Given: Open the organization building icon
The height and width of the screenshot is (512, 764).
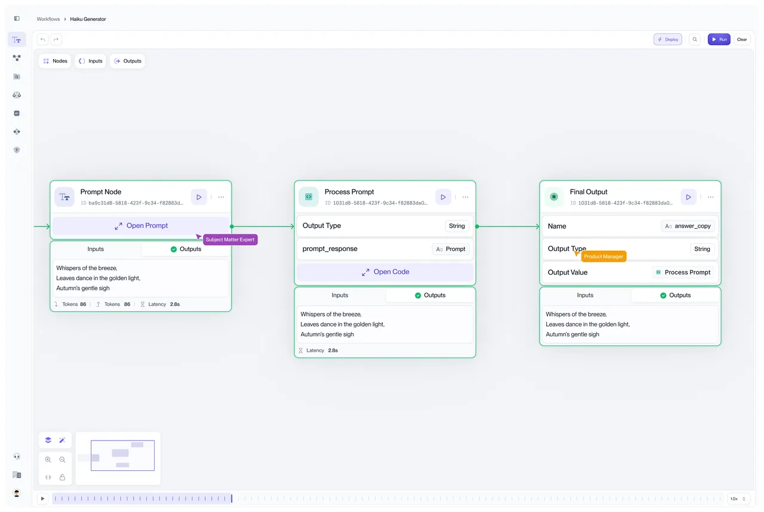Looking at the screenshot, I should coord(17,475).
